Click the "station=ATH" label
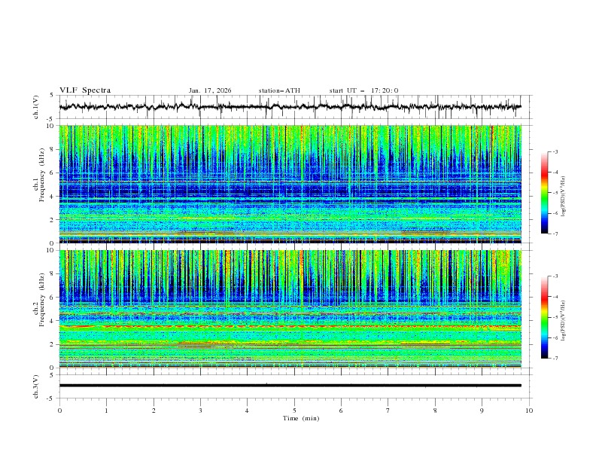This screenshot has width=596, height=461. point(279,90)
